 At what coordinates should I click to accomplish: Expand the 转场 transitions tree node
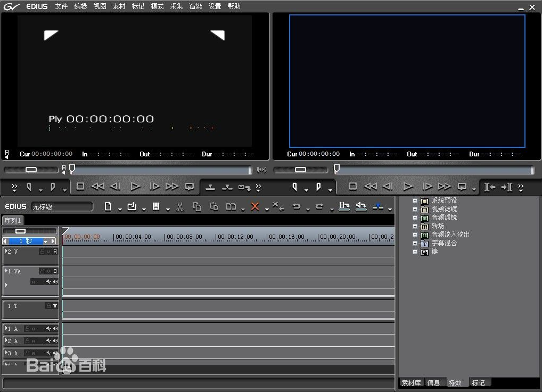coord(415,226)
